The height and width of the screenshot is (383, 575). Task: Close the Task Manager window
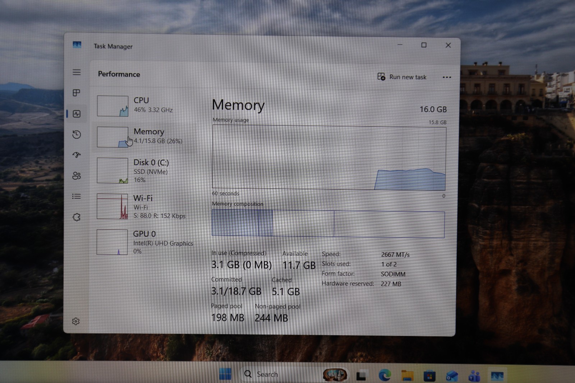click(x=448, y=45)
